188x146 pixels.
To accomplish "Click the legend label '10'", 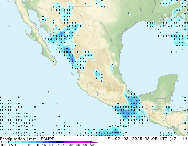I will point(37,145).
